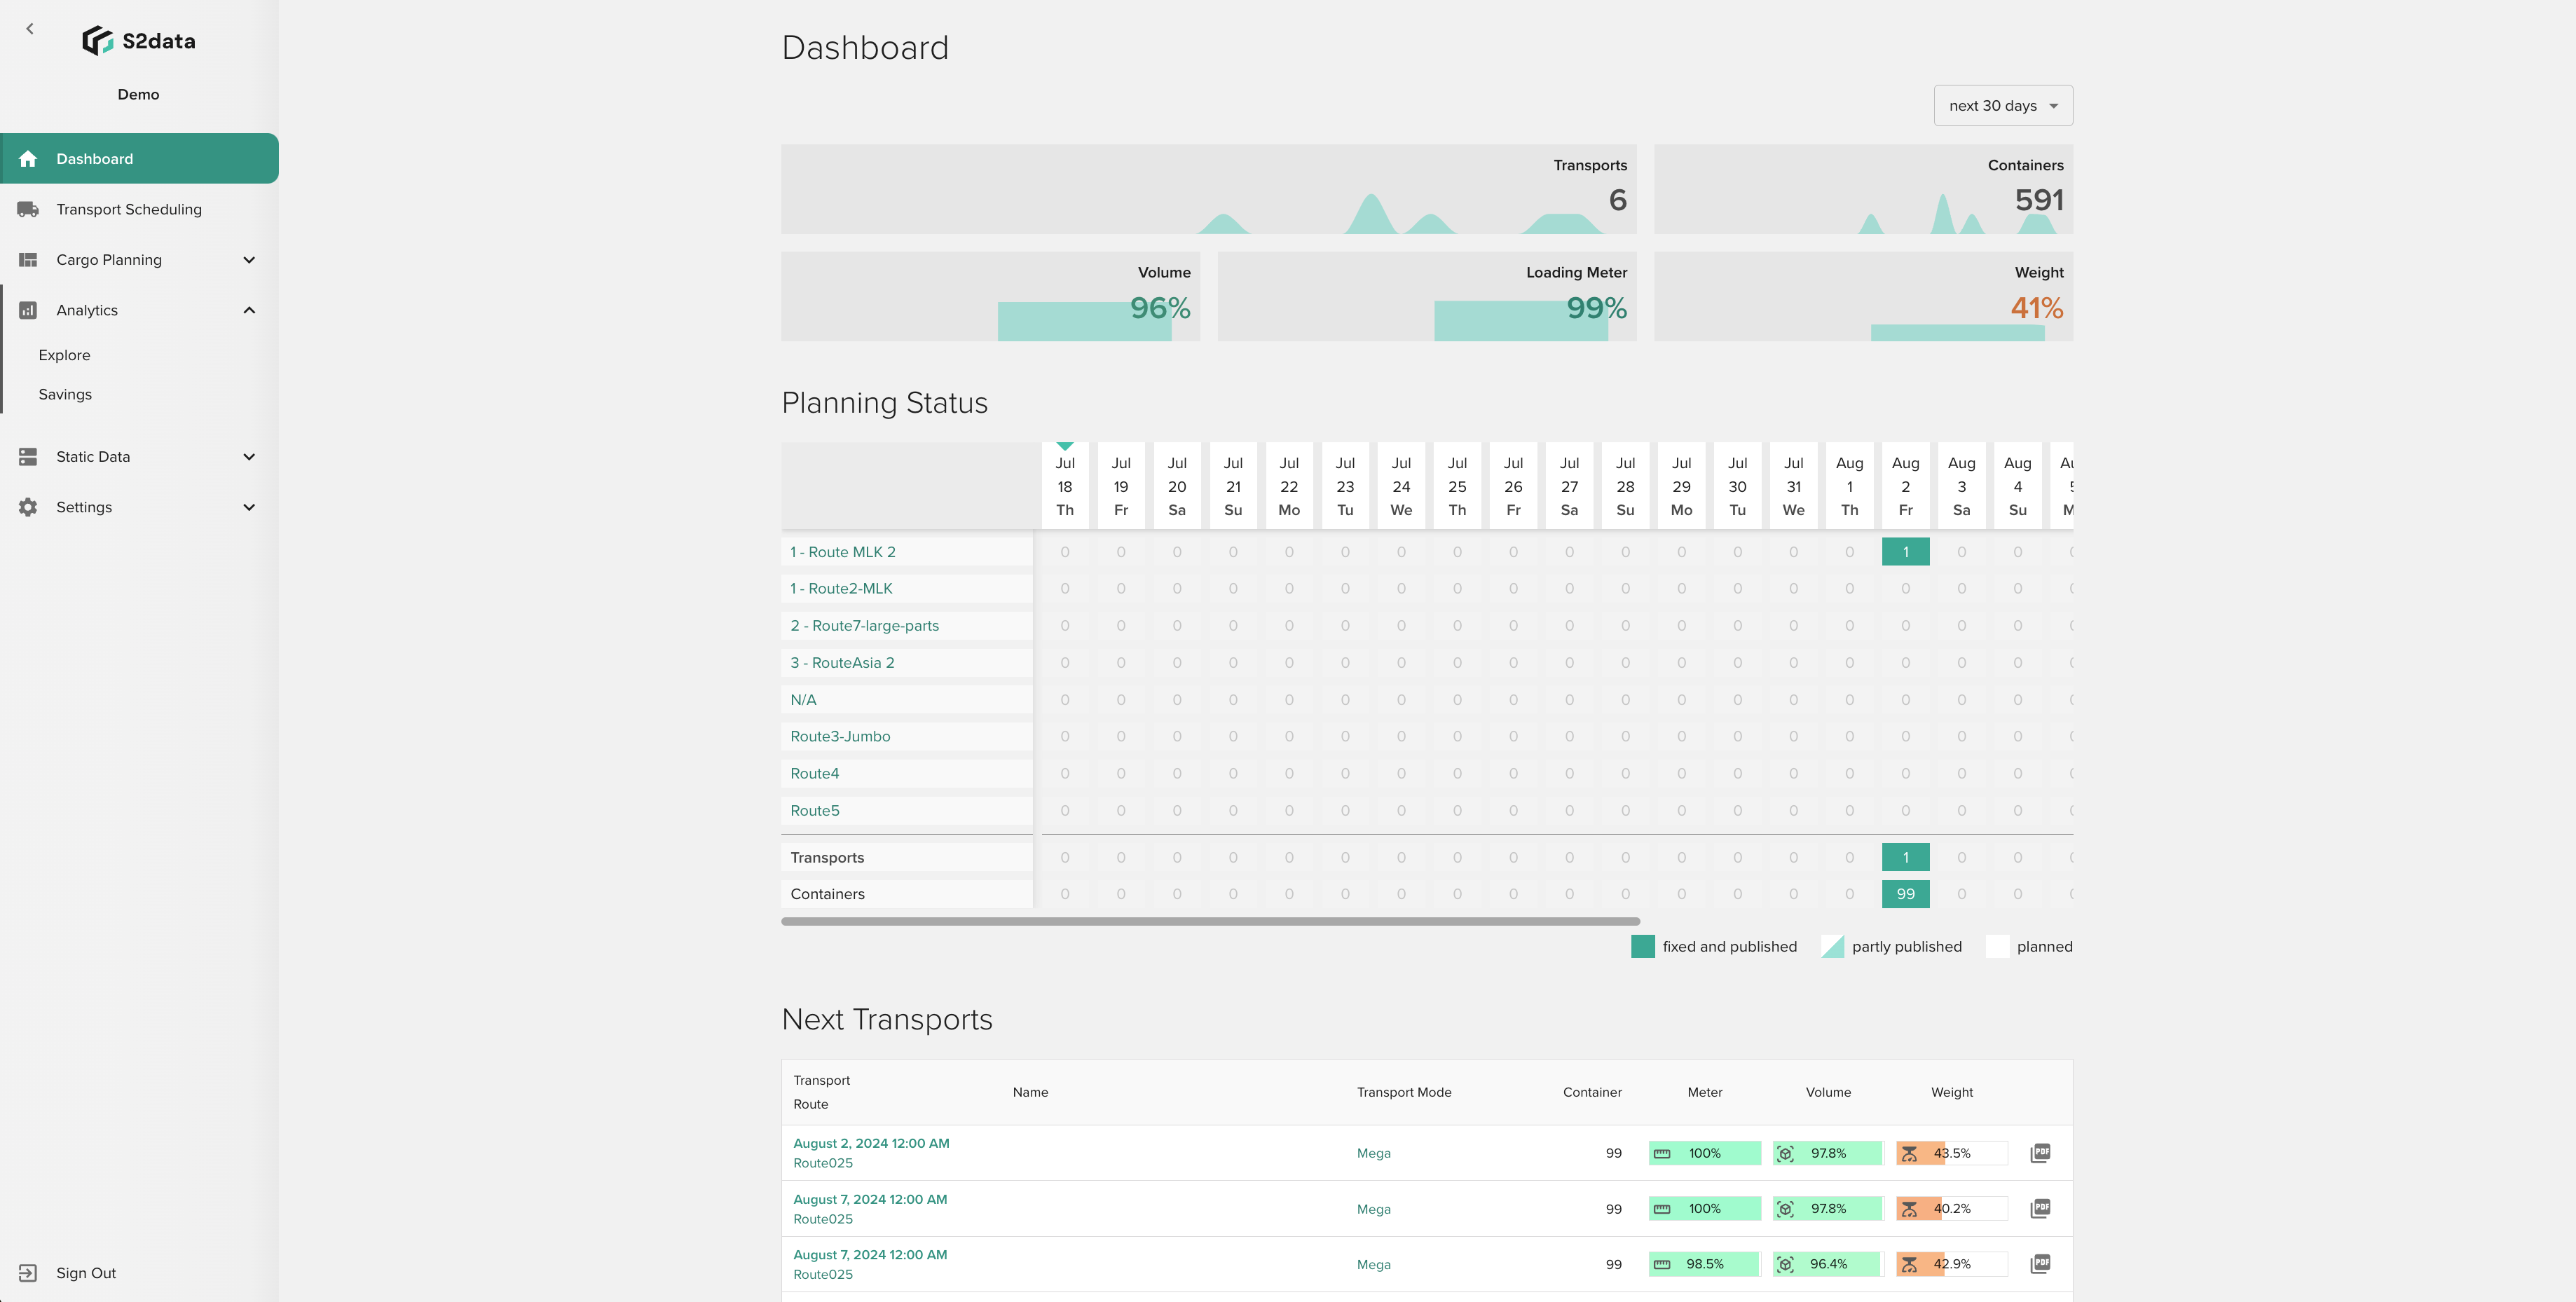Open the Transport Scheduling truck icon
Screen dimensions: 2576x1302
(x=27, y=209)
